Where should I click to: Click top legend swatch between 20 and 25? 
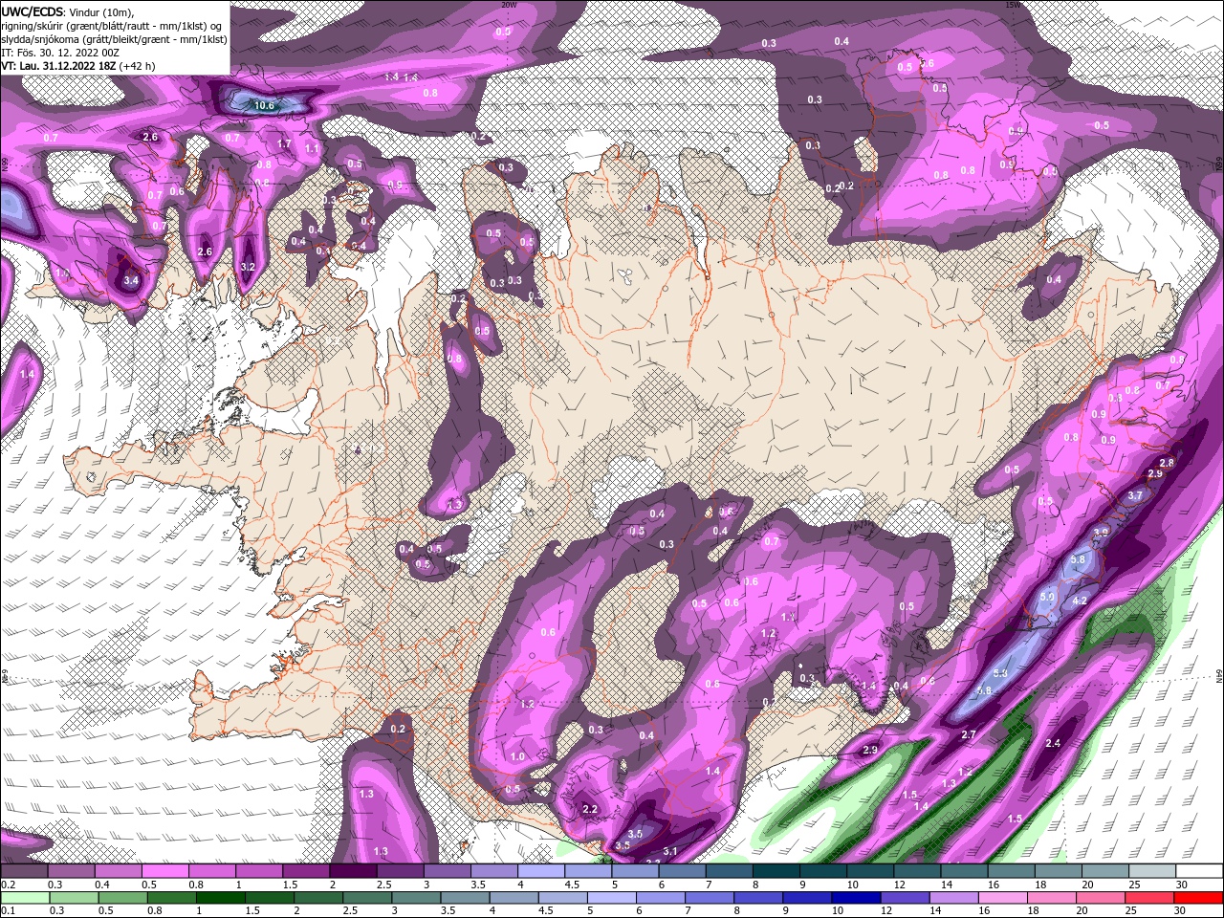[x=1104, y=871]
